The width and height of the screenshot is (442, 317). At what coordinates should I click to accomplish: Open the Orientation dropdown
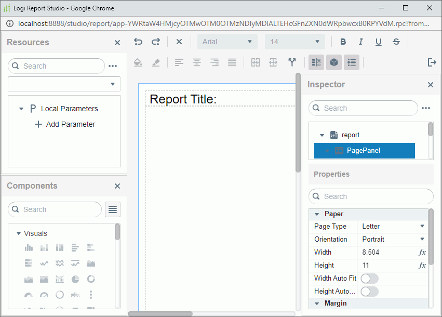pyautogui.click(x=393, y=239)
